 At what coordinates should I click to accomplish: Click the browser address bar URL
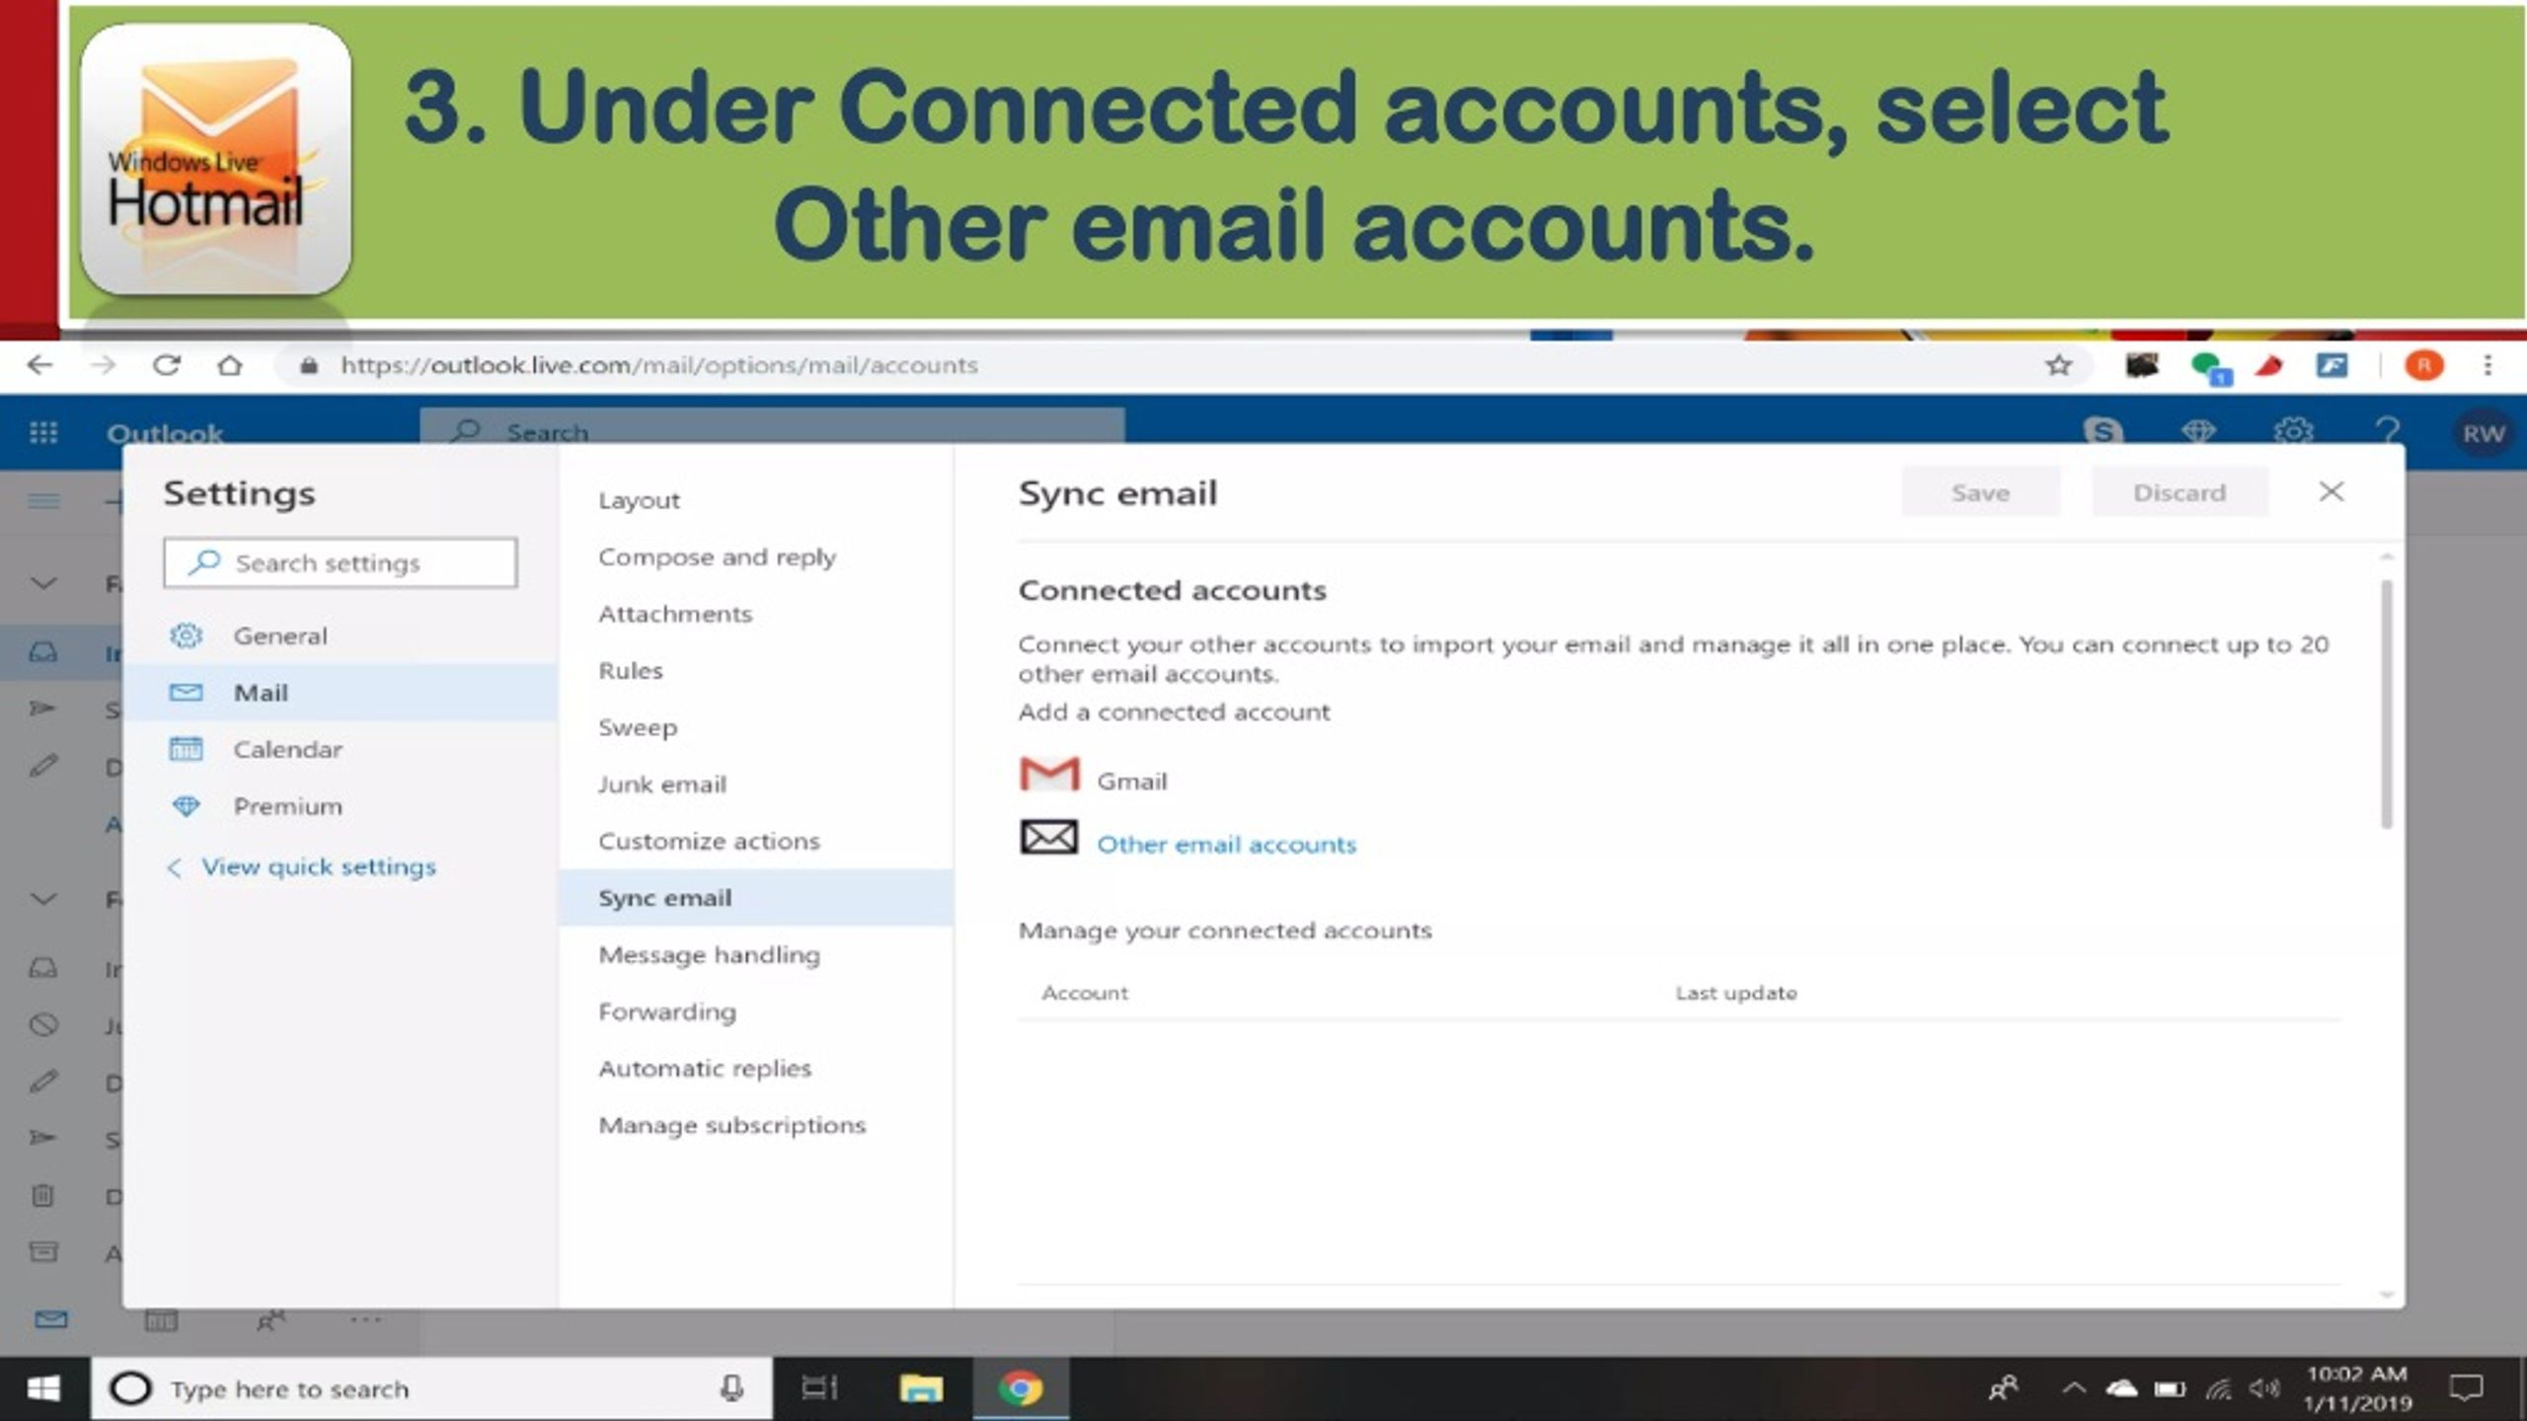(x=659, y=365)
